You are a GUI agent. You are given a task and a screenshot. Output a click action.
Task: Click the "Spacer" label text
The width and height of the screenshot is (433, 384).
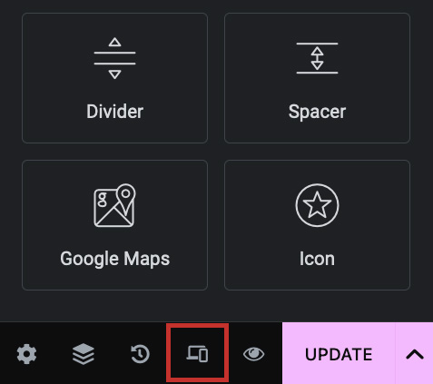pos(317,112)
